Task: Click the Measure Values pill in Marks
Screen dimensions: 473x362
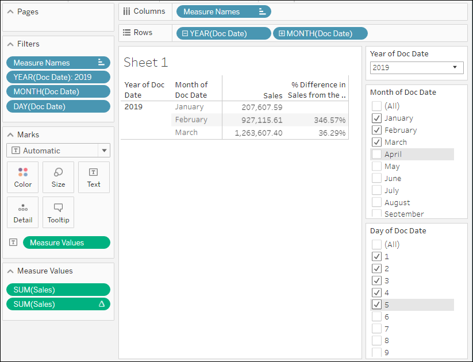Action: 66,242
